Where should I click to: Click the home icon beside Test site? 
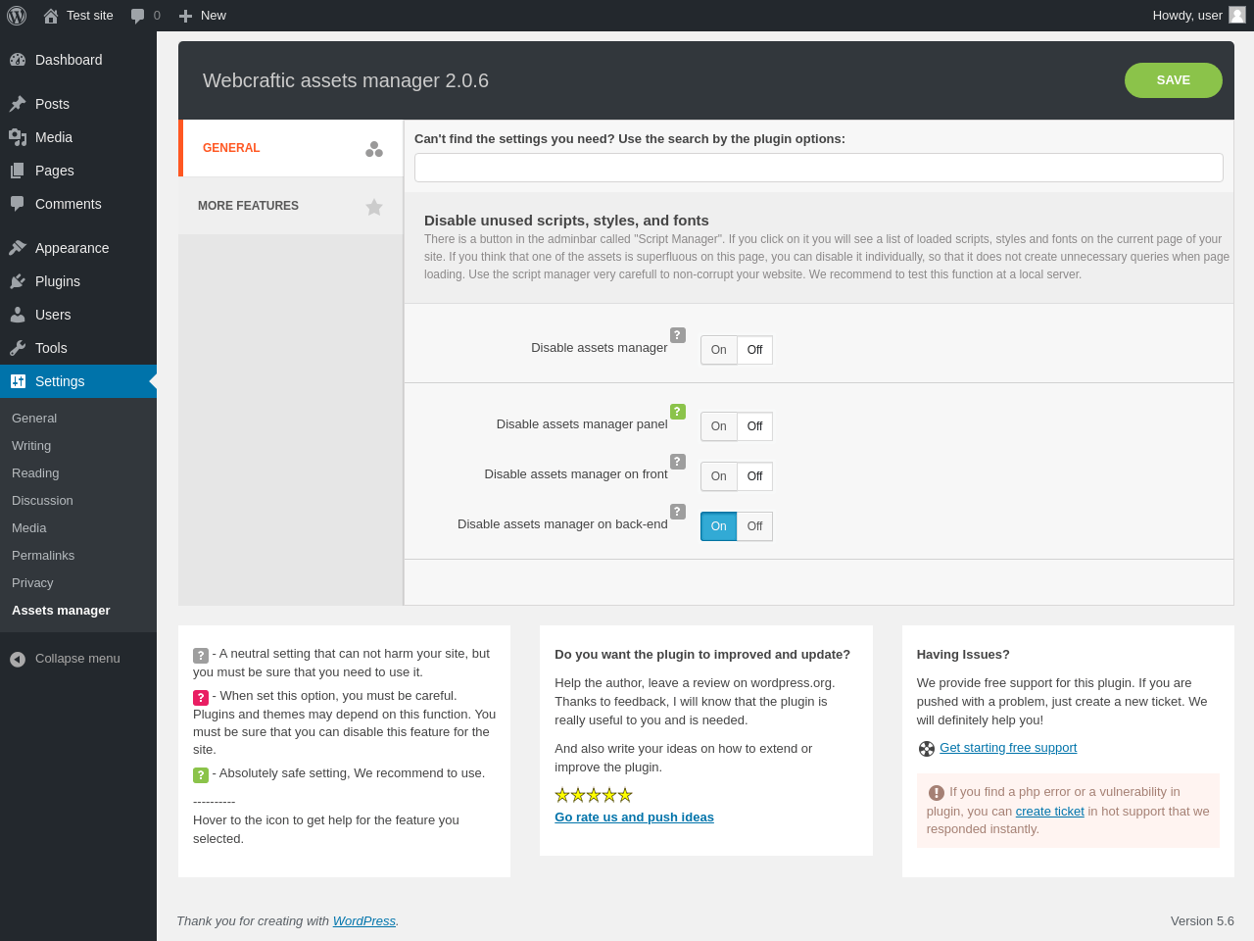tap(51, 16)
